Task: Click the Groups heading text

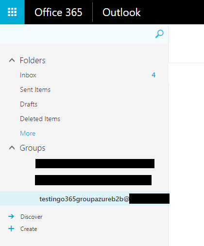Action: (x=33, y=148)
